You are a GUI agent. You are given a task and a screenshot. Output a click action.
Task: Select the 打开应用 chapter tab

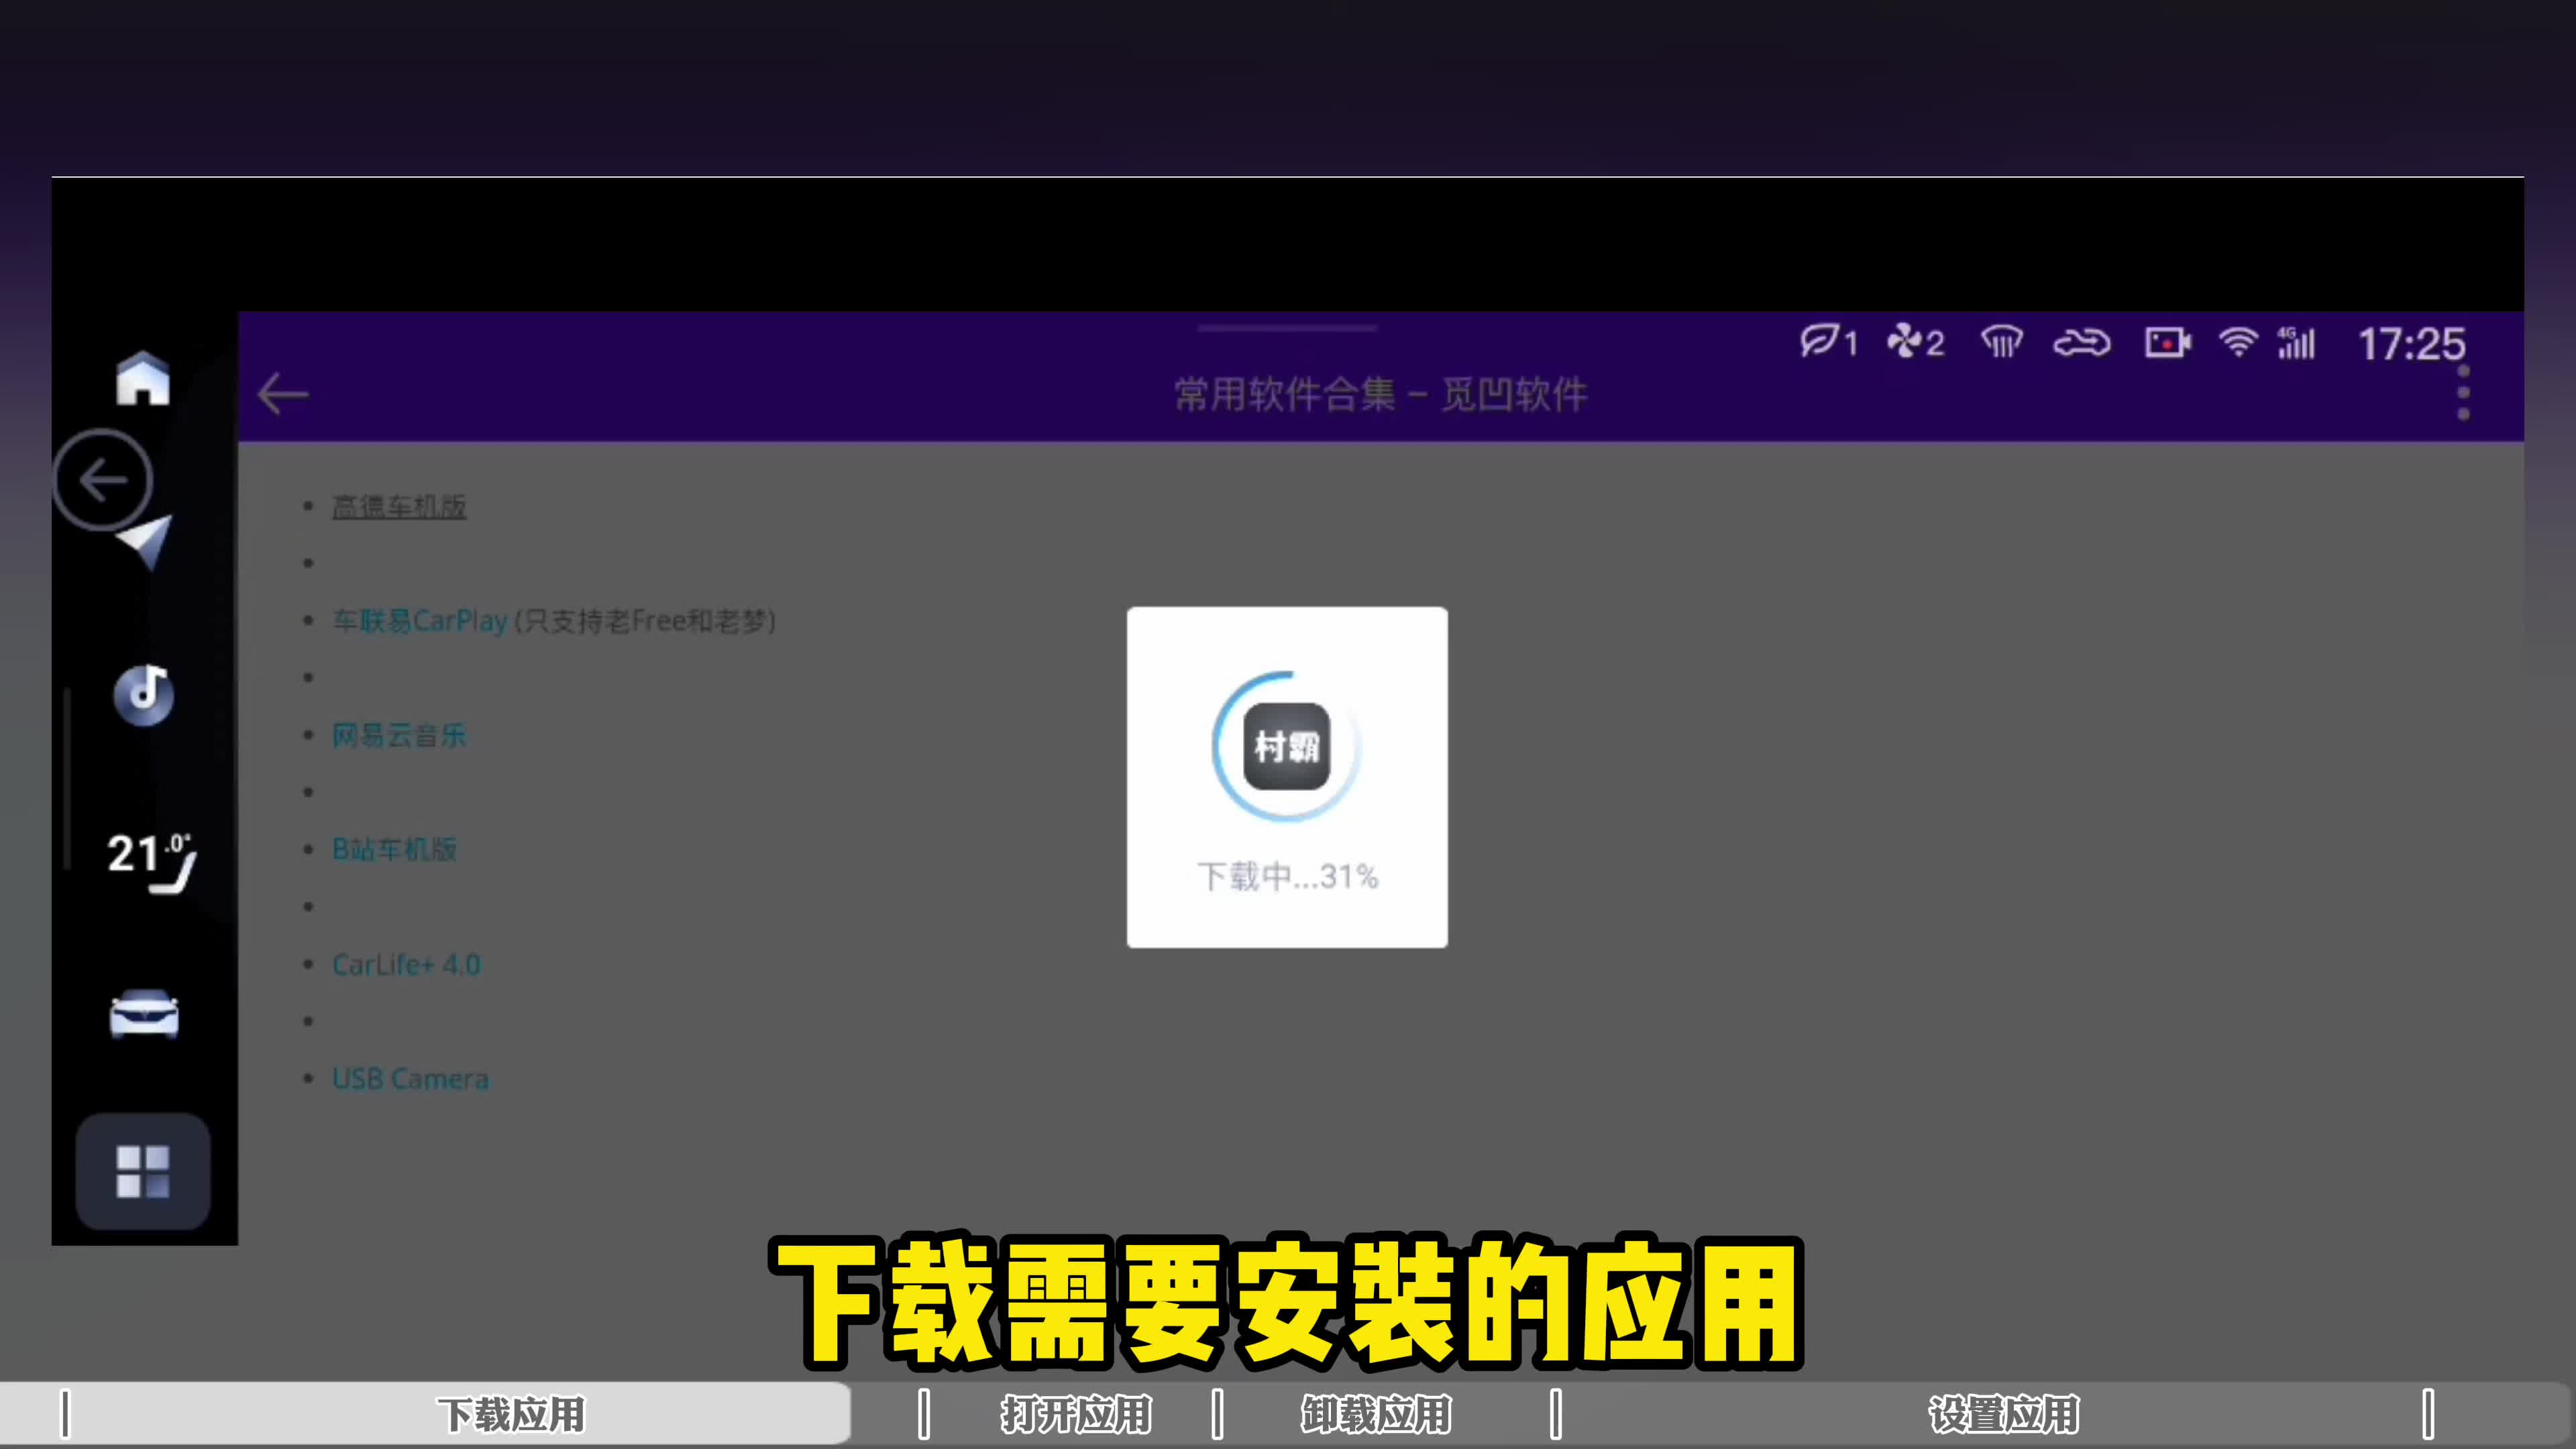pyautogui.click(x=1075, y=1415)
